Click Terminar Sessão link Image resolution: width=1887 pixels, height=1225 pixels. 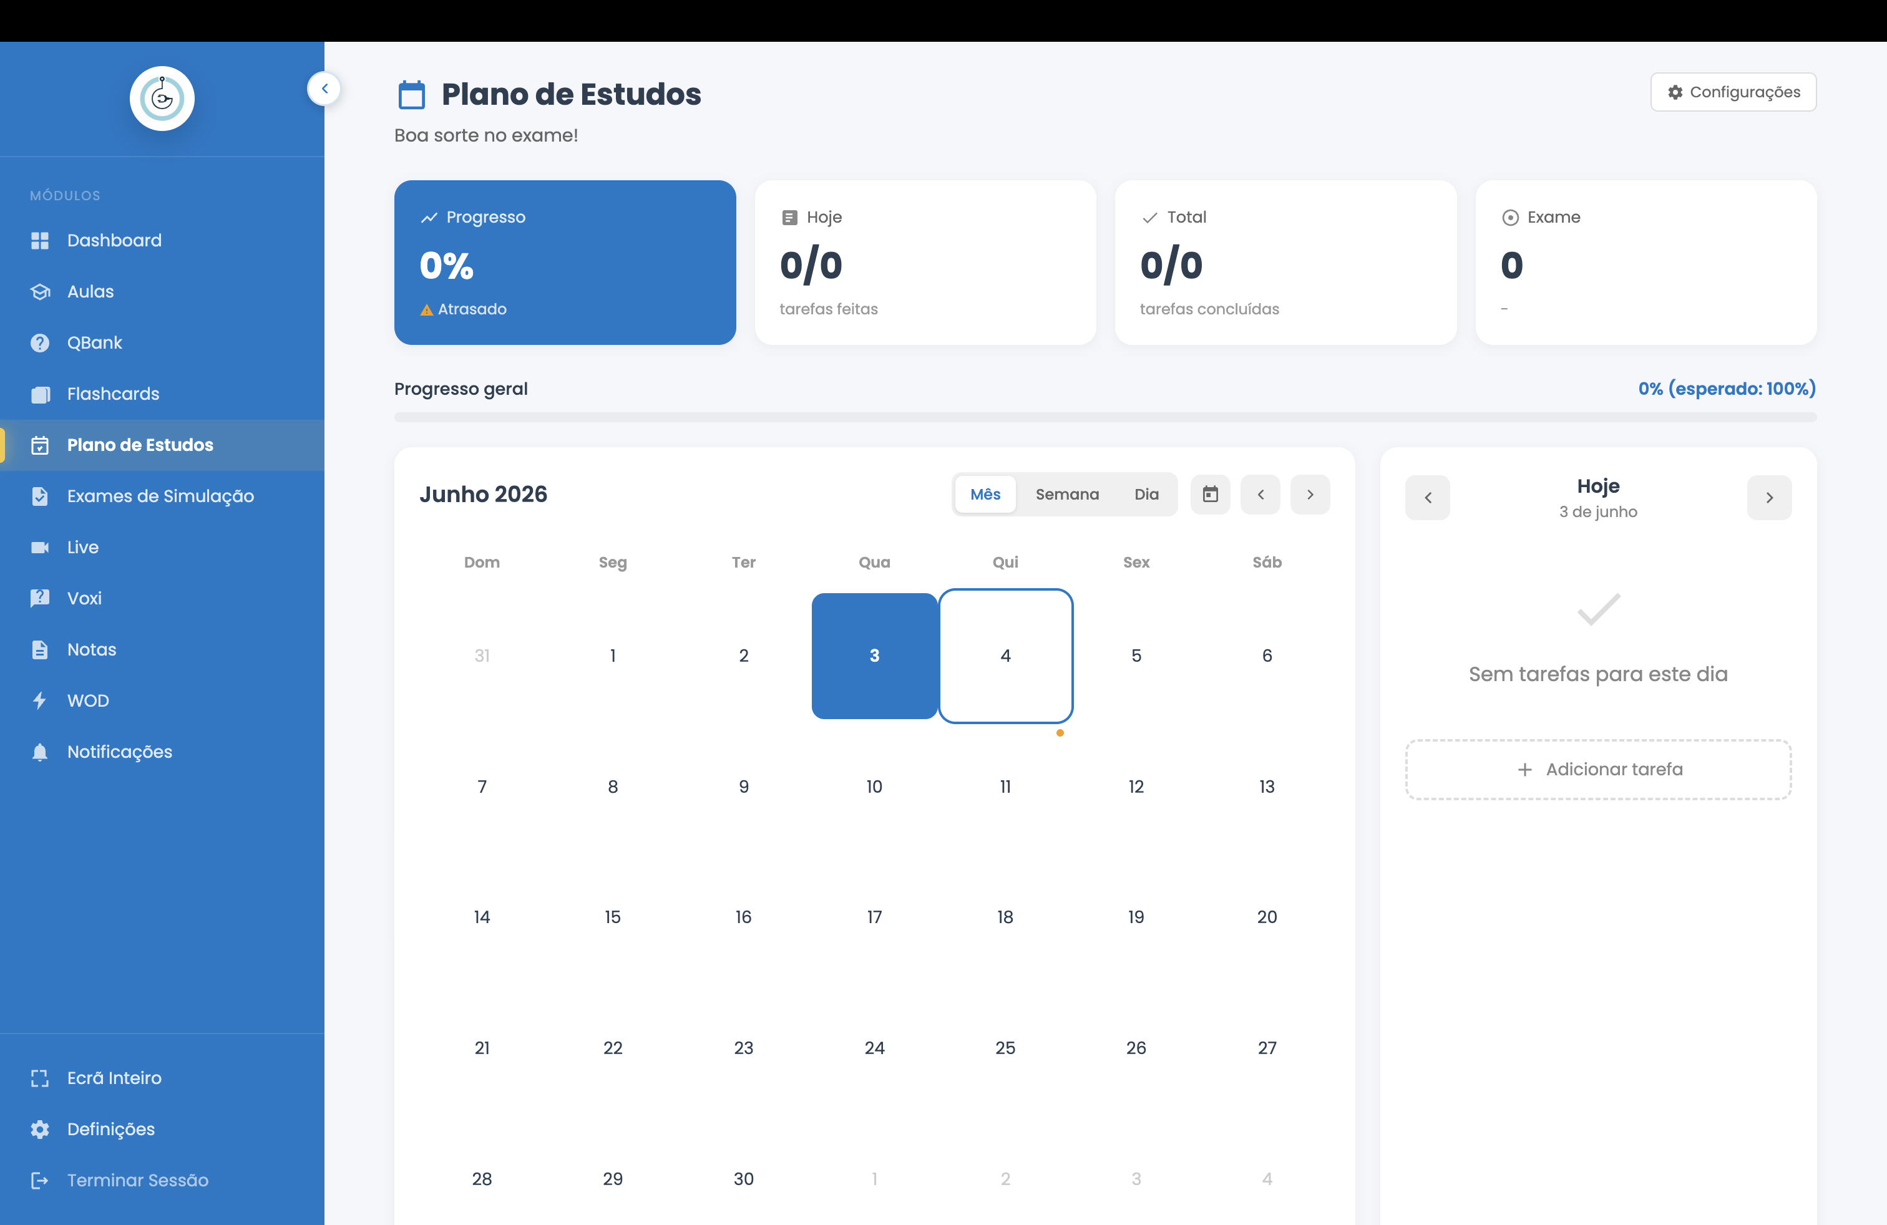pyautogui.click(x=162, y=1180)
